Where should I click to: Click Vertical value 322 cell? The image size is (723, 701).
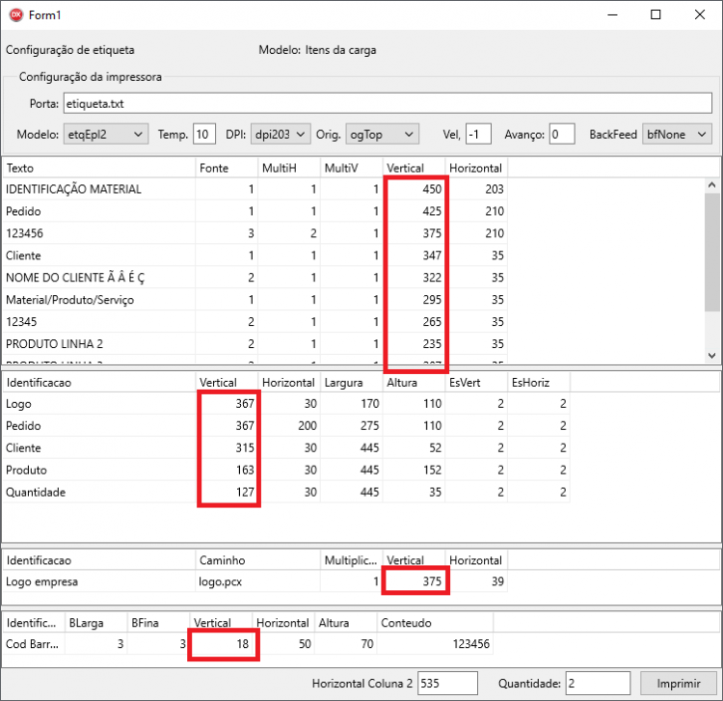[x=414, y=278]
